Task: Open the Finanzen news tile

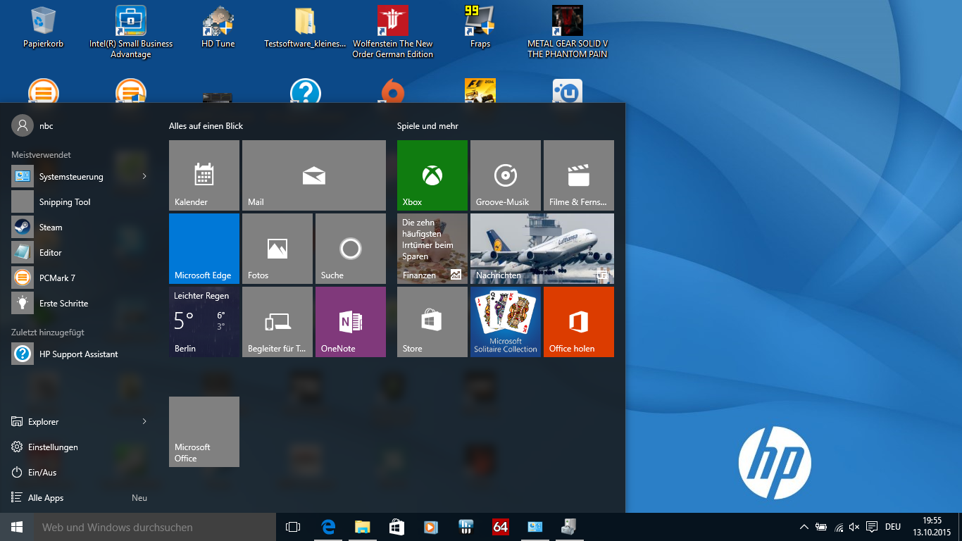Action: (432, 249)
